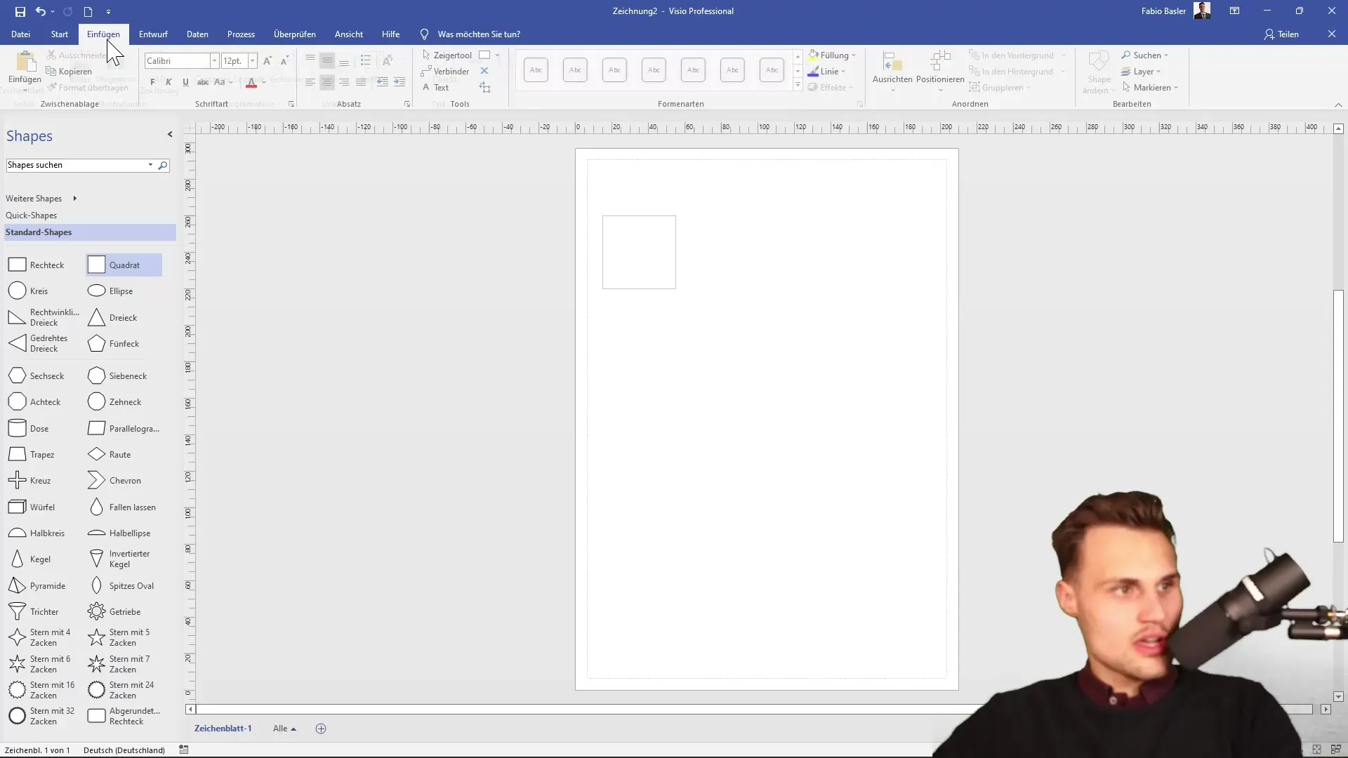This screenshot has height=758, width=1348.
Task: Open the Quick-Shapes stencil
Action: (32, 215)
